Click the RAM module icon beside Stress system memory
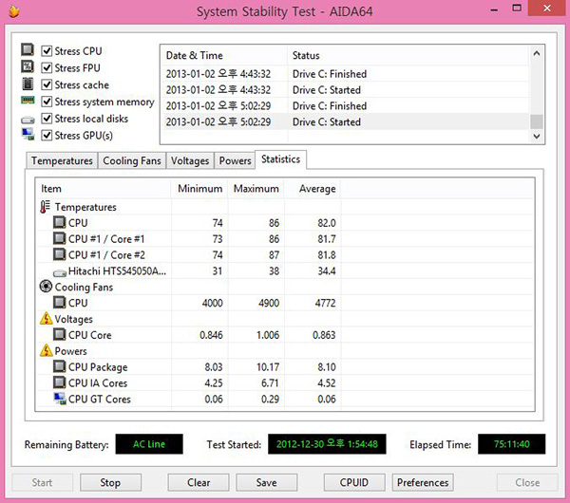Viewport: 570px width, 503px height. coord(28,100)
